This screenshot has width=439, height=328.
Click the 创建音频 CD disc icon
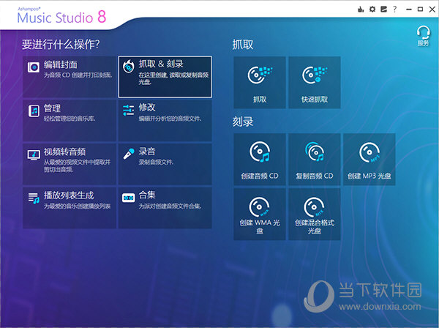tap(260, 152)
